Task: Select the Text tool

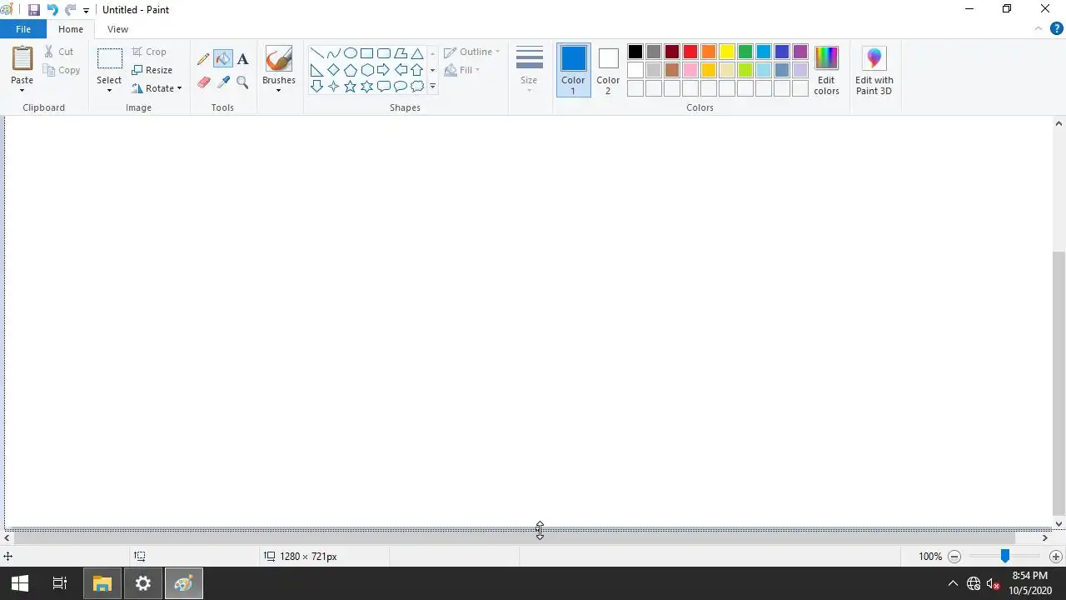Action: click(242, 59)
